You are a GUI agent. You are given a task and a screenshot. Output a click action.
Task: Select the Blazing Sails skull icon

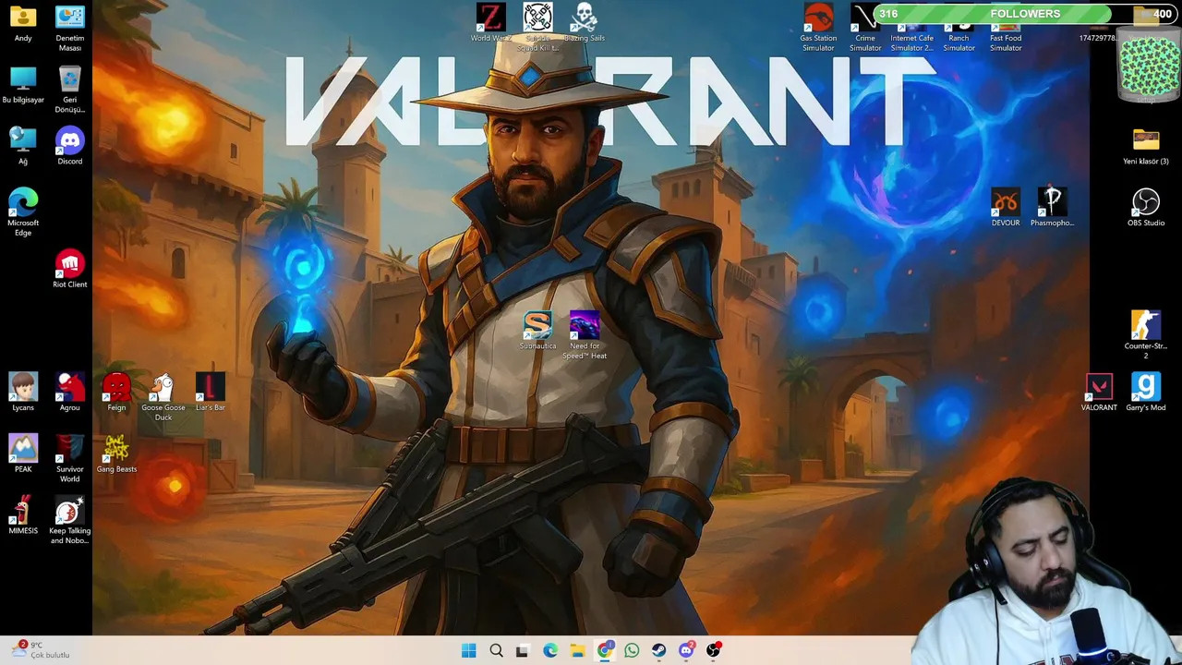point(584,23)
